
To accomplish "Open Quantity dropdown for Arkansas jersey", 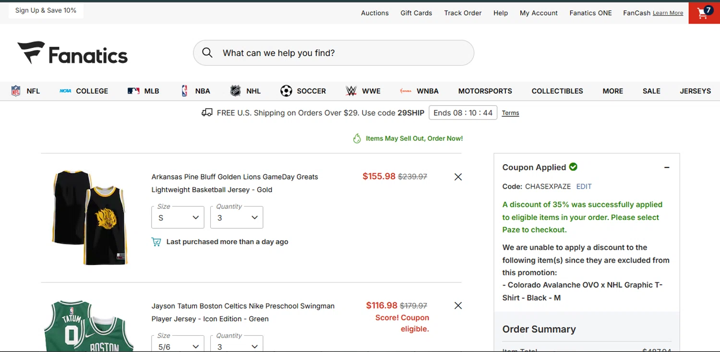I will tap(237, 218).
